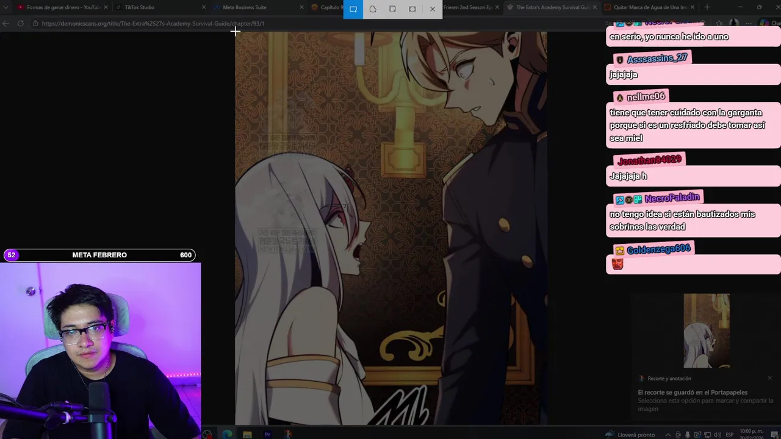Open the notification center icon
This screenshot has height=439, width=781.
click(774, 435)
